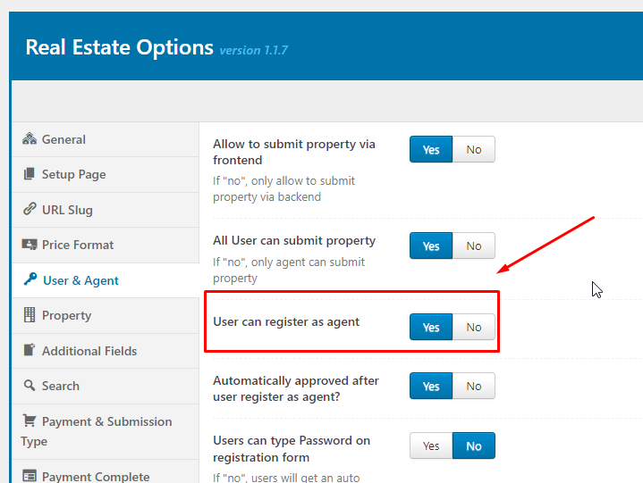The width and height of the screenshot is (643, 483).
Task: Enable typing Password on registration form
Action: pyautogui.click(x=431, y=446)
